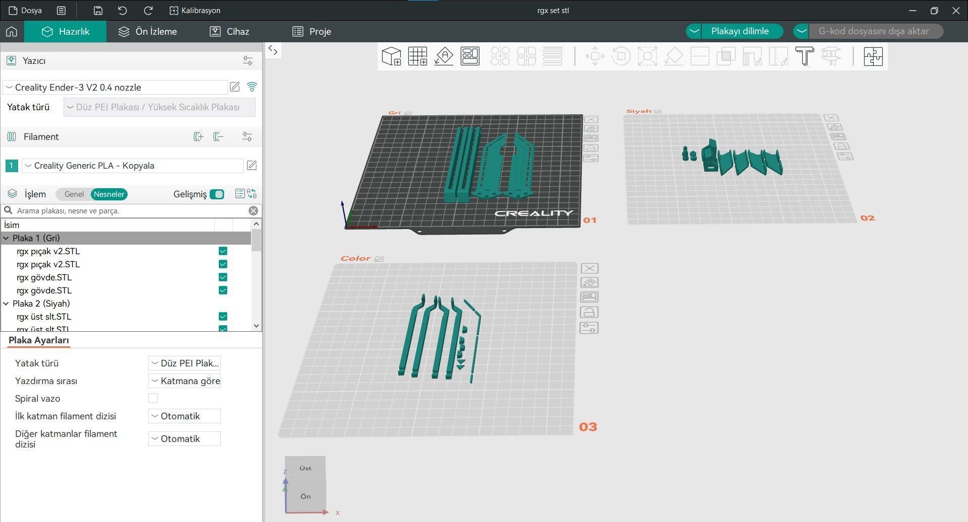Click the auto orient toolbar icon
Image resolution: width=968 pixels, height=522 pixels.
pos(444,56)
